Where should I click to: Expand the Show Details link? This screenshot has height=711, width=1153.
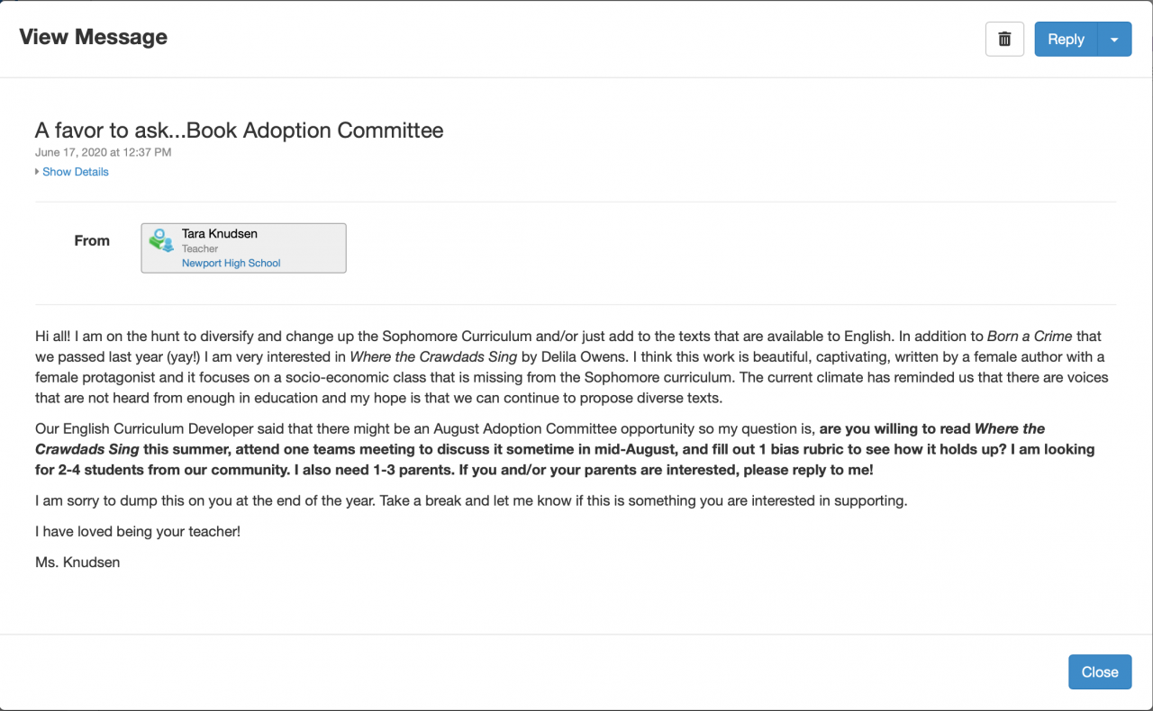(76, 172)
